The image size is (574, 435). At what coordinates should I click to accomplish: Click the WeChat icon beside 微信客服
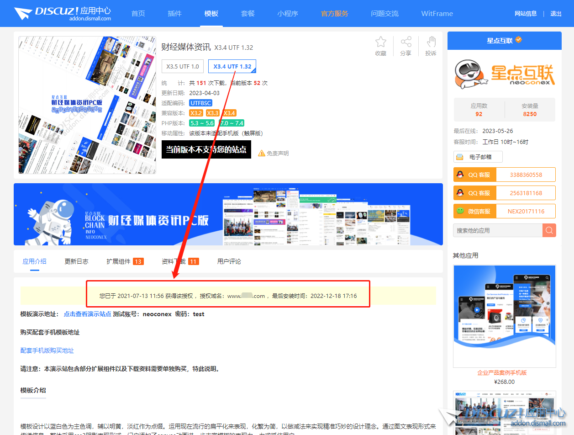pyautogui.click(x=460, y=211)
